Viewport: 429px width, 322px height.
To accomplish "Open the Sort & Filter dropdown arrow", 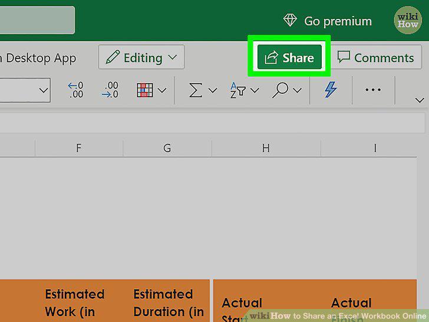I will point(255,90).
